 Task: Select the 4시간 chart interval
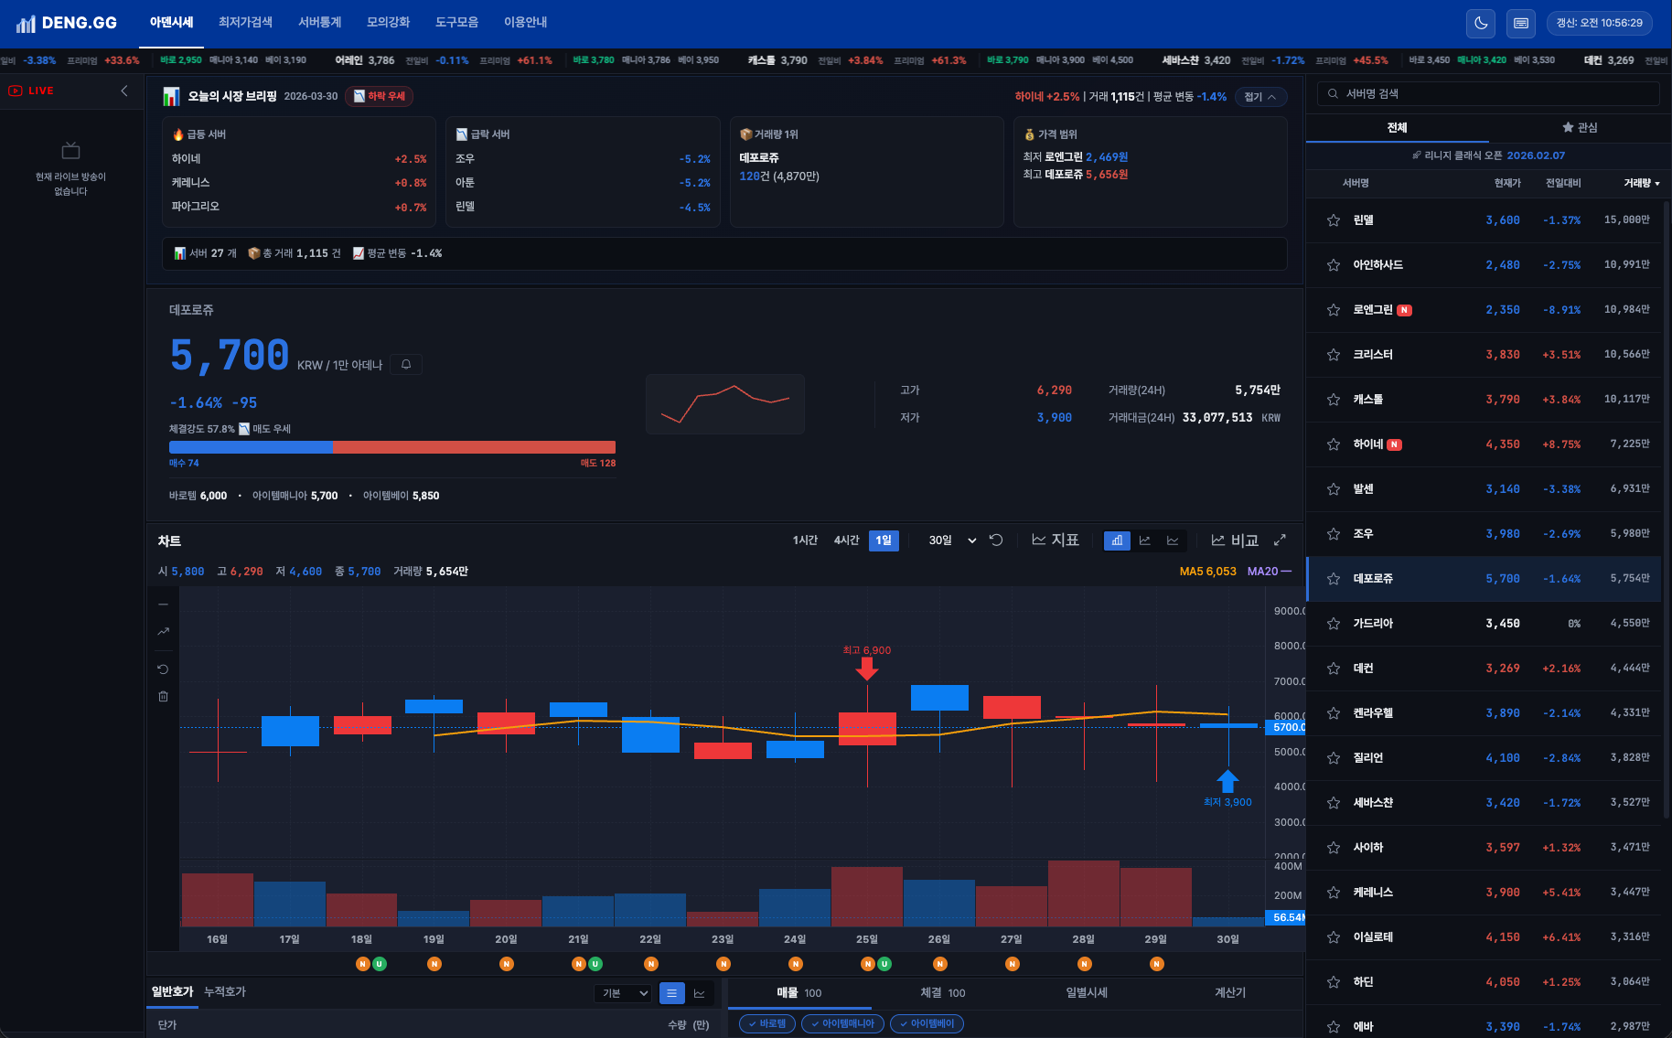(846, 540)
